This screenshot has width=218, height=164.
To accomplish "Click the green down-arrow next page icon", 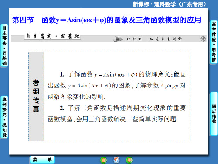I will pyautogui.click(x=129, y=160).
